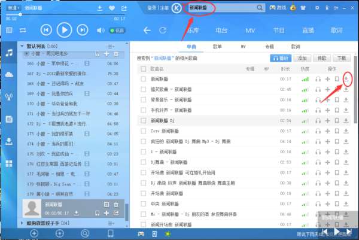Mute the volume speaker icon
The image size is (359, 240).
[100, 31]
